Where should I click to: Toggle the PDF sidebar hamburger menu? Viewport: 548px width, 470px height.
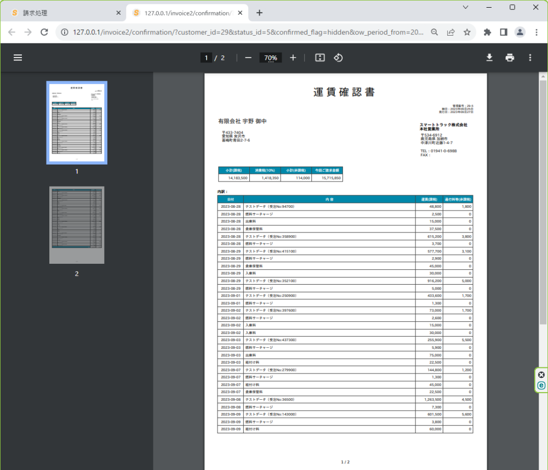[x=18, y=58]
